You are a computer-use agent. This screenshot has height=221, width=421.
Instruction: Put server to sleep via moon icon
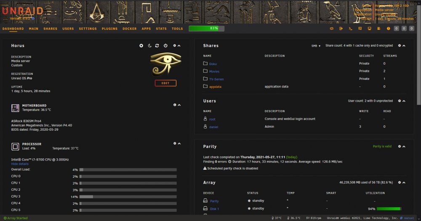pos(149,45)
